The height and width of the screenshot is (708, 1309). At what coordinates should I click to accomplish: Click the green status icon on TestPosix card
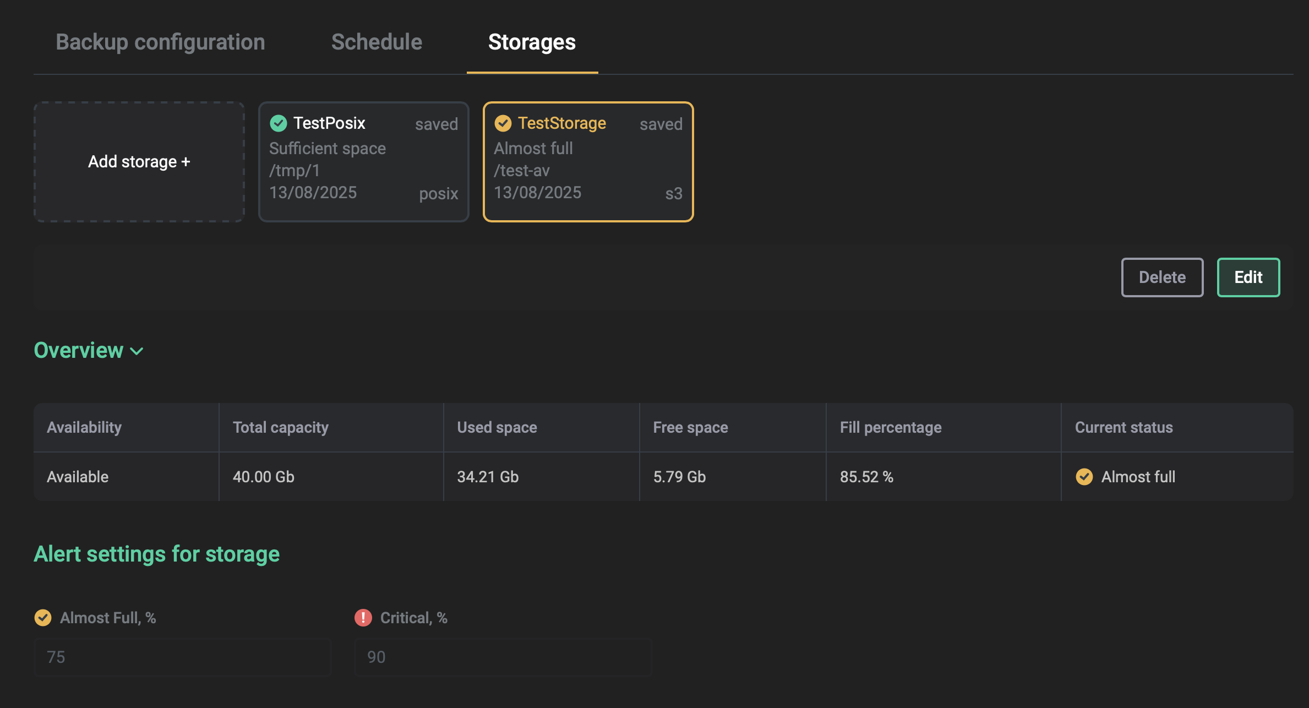[279, 123]
